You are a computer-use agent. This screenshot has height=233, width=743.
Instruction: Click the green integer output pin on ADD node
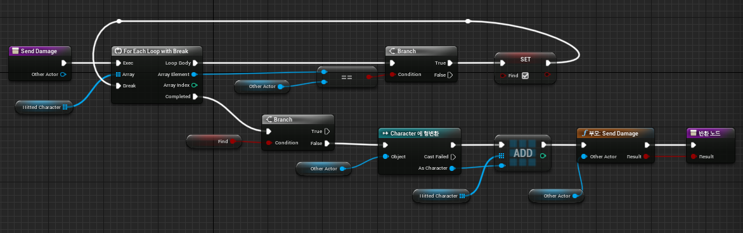543,155
